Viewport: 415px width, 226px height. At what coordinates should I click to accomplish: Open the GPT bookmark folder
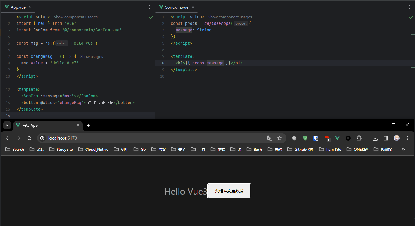[121, 149]
